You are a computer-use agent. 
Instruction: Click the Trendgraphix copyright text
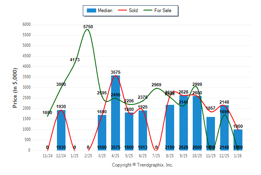pos(142,165)
